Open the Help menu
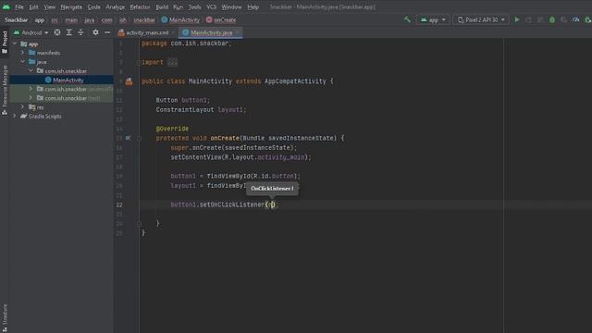Screen dimensions: 592x333 click(253, 6)
